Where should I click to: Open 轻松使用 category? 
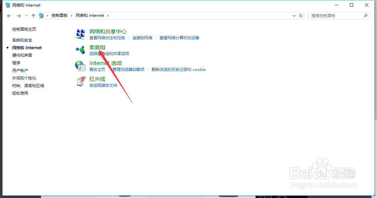point(20,93)
